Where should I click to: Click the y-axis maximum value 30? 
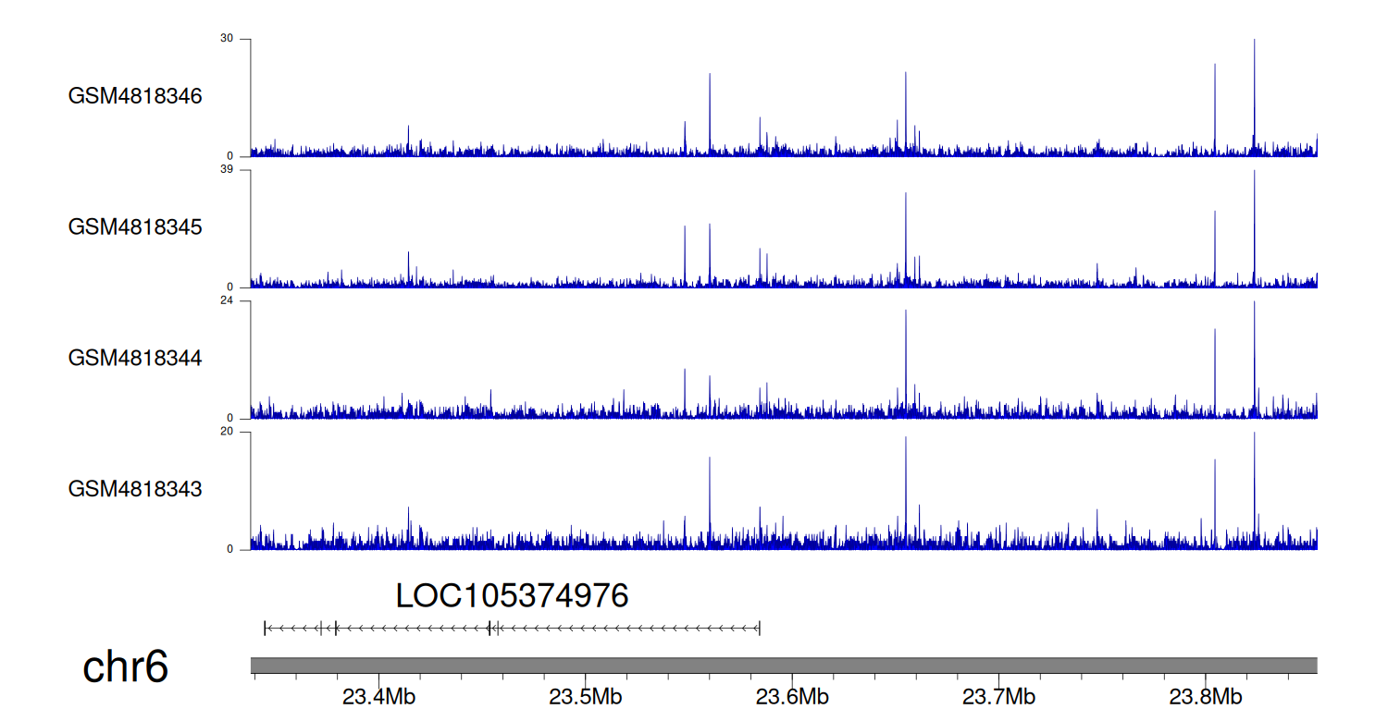[227, 39]
